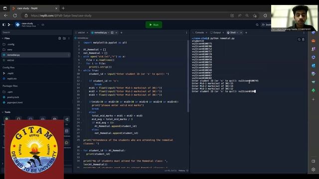The height and width of the screenshot is (179, 319).
Task: Open the Shell tab dropdown arrow
Action: 237,33
